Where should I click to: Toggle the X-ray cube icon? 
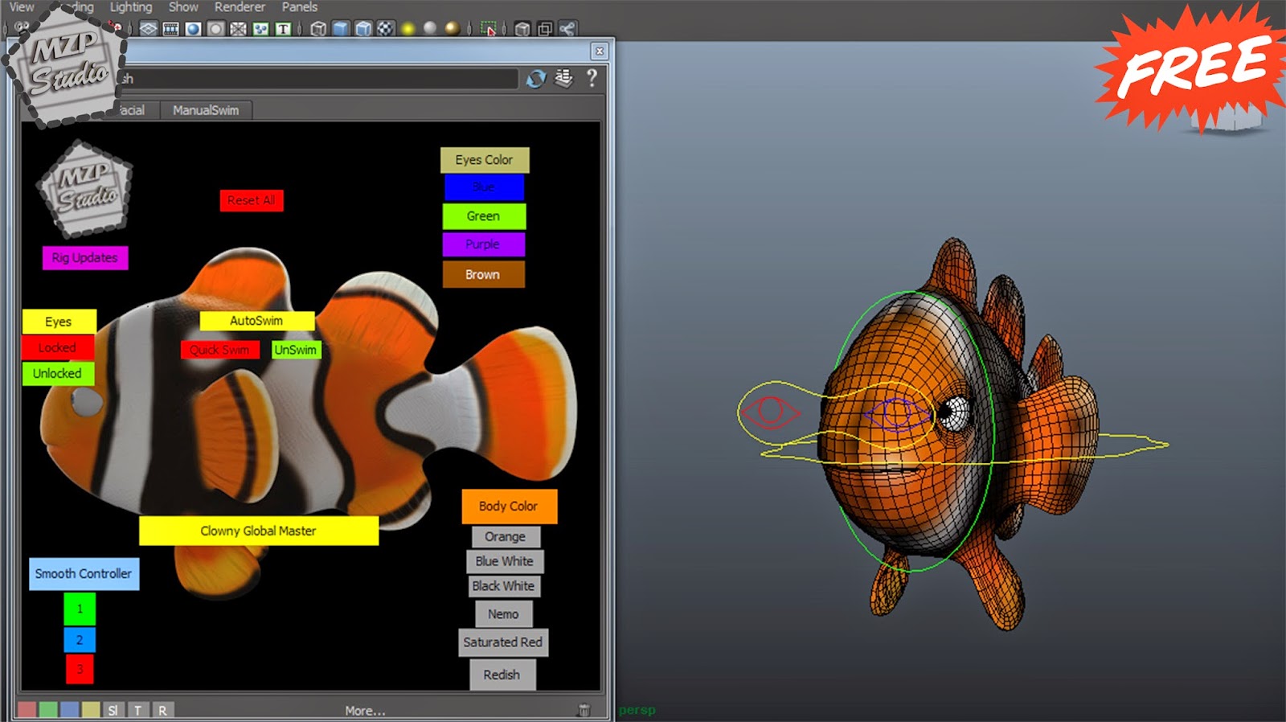coord(522,29)
